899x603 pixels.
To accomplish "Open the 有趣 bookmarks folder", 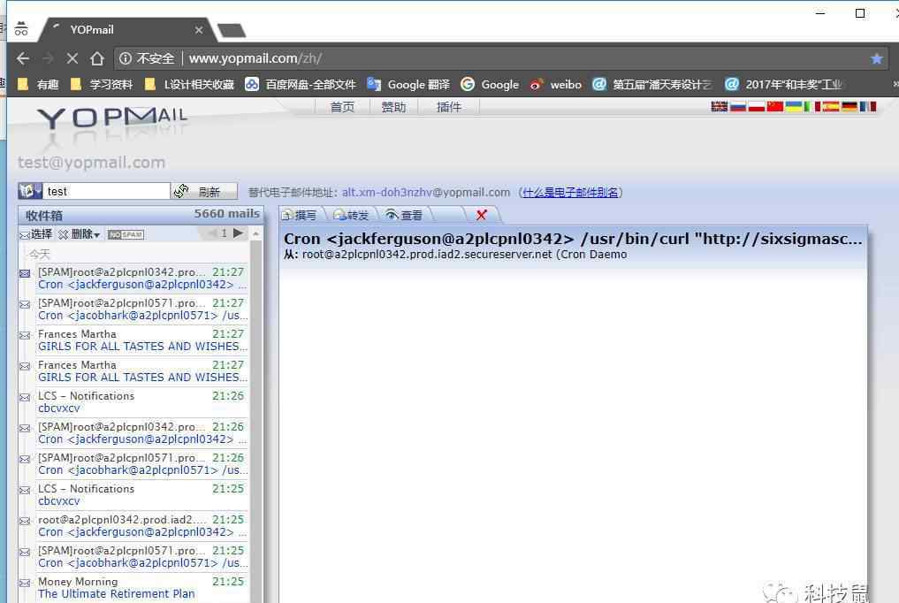I will click(x=38, y=85).
